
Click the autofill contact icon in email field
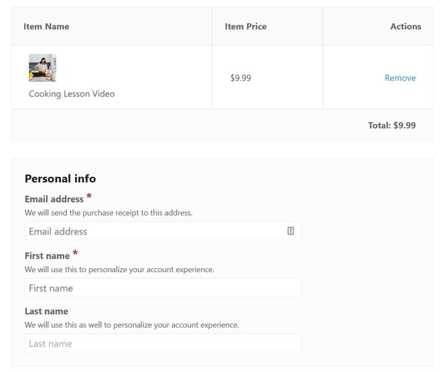[291, 231]
